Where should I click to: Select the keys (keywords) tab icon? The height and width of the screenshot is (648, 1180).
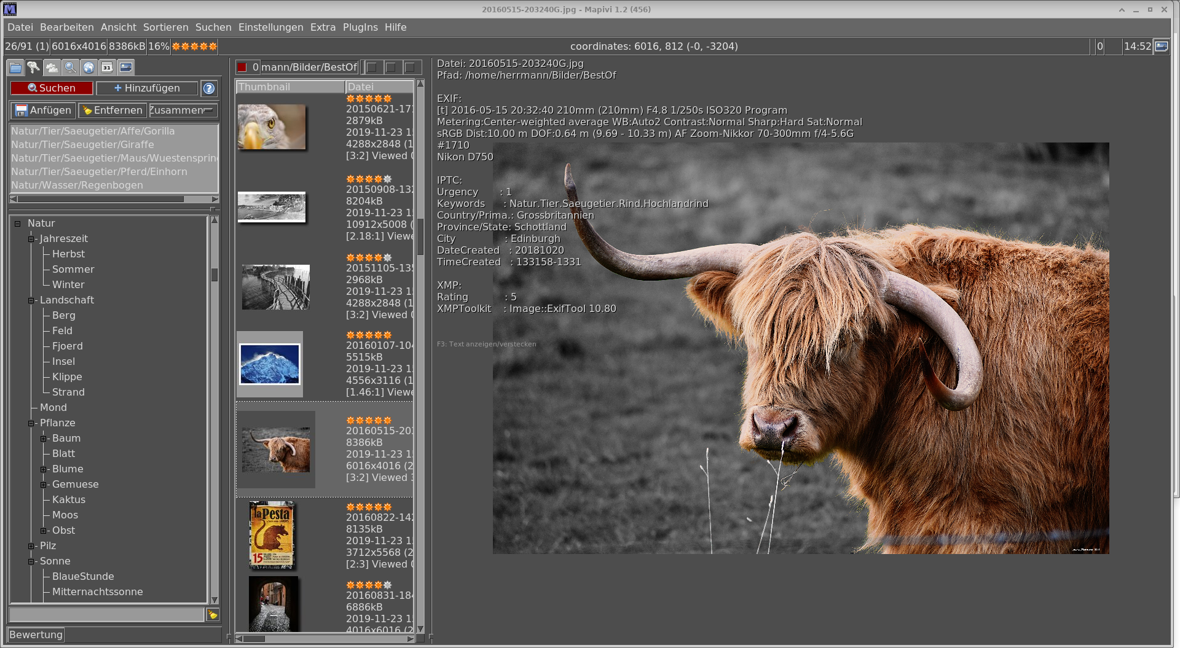[x=34, y=68]
